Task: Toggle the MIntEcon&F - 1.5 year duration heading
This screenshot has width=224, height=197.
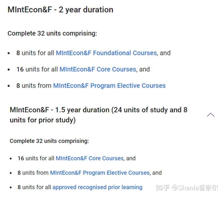Action: pos(99,115)
